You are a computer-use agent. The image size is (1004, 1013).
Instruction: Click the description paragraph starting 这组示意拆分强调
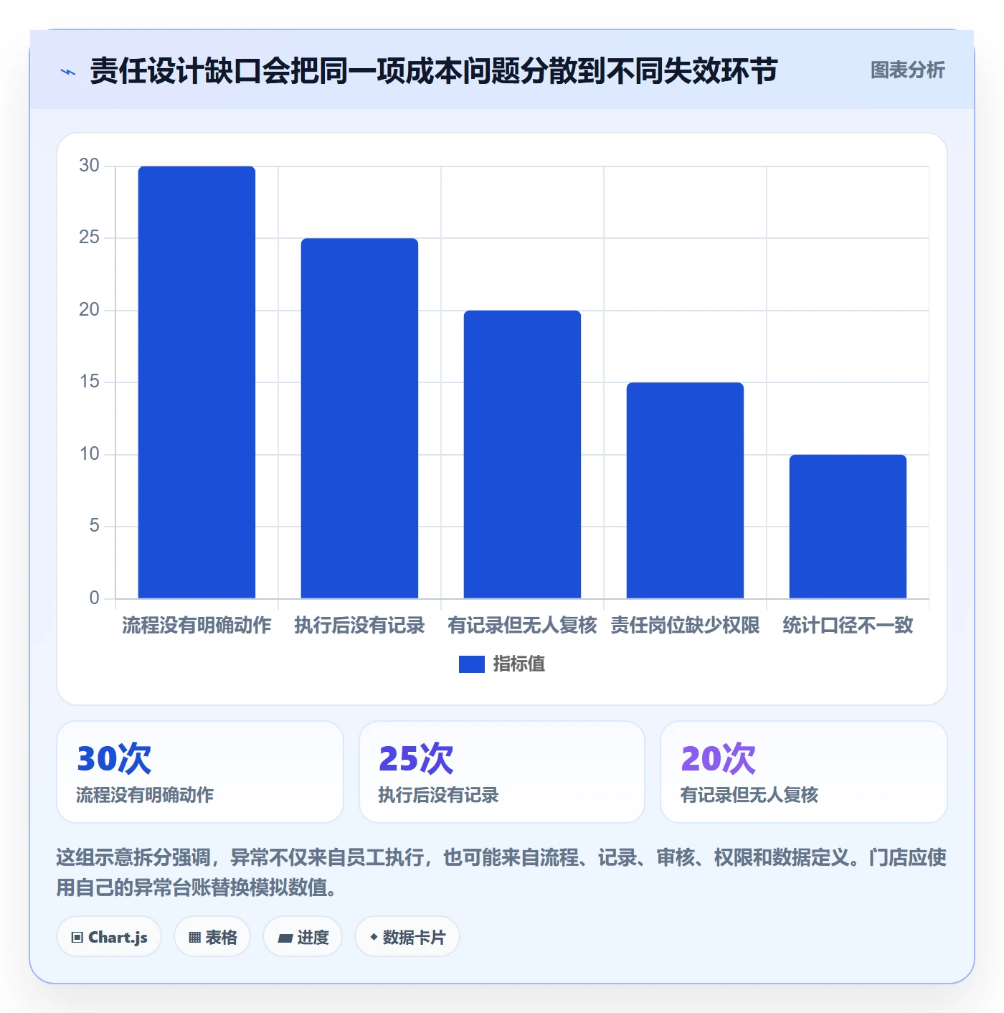pyautogui.click(x=501, y=872)
